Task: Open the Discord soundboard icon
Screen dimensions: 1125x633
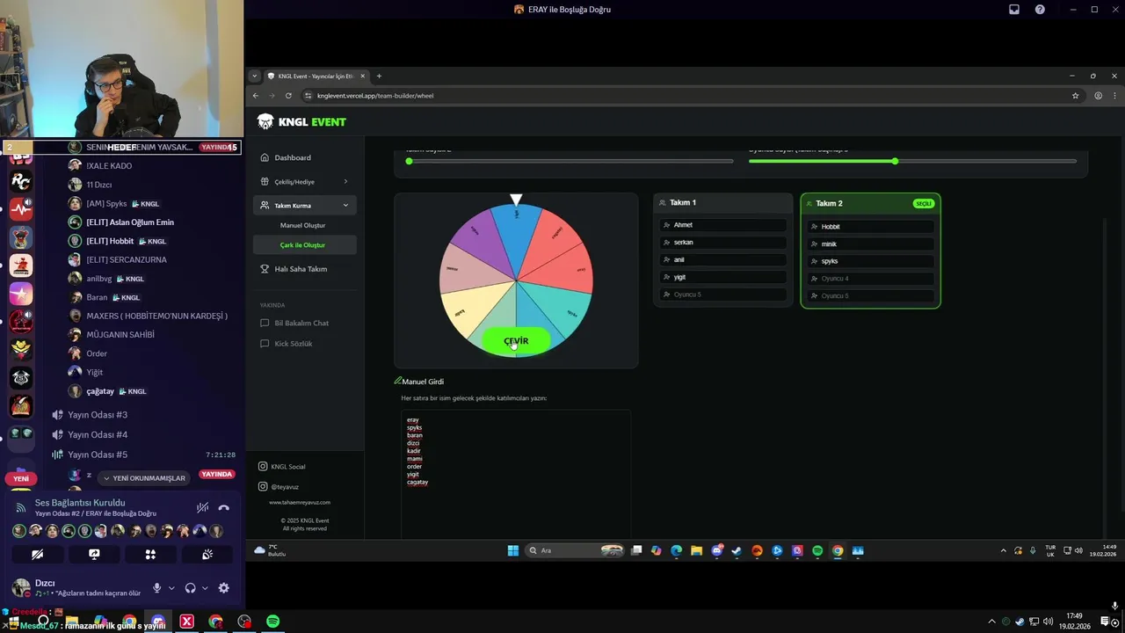Action: [207, 554]
